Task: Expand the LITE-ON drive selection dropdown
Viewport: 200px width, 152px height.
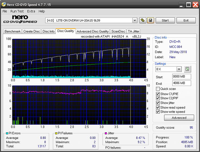Action: 135,20
